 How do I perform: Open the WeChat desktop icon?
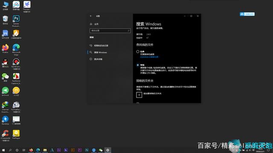coord(6,77)
